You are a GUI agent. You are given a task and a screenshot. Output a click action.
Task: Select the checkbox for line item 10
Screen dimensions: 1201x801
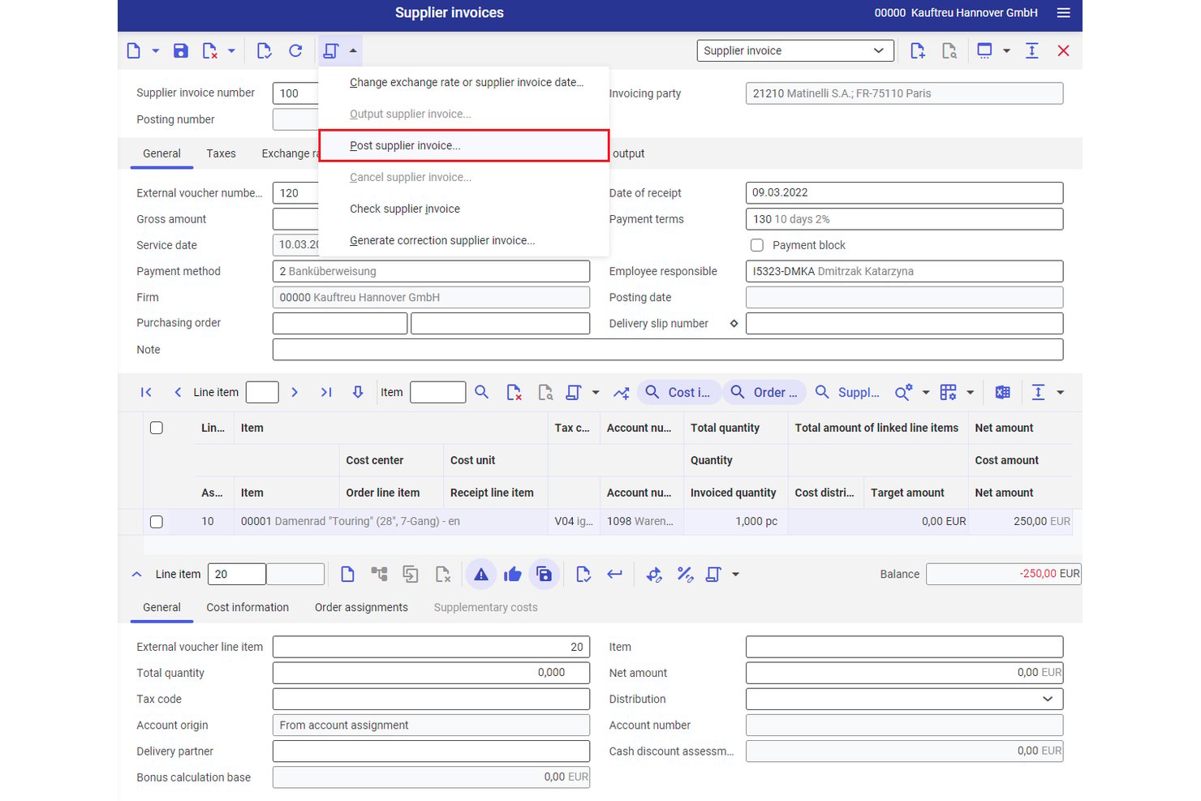pyautogui.click(x=157, y=522)
